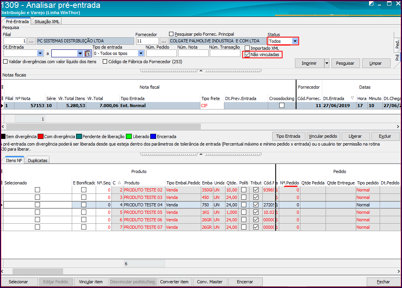
Task: Click the Conv. Master button
Action: point(210,282)
